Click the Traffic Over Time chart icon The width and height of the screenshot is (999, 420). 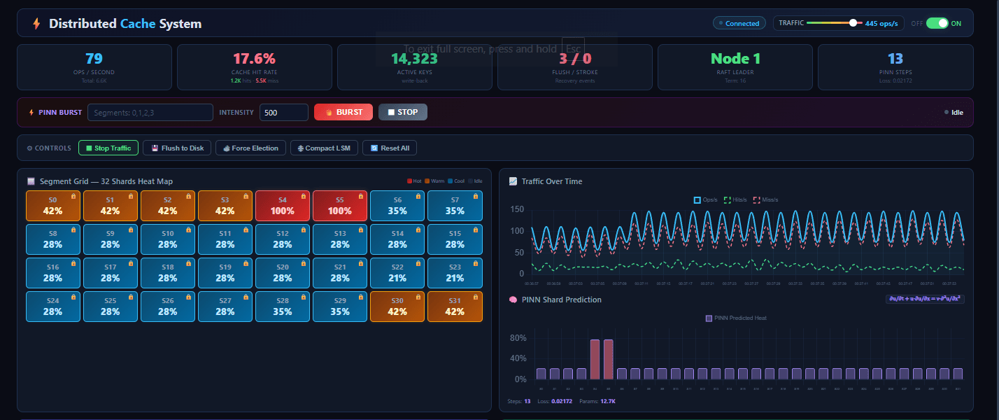click(513, 181)
